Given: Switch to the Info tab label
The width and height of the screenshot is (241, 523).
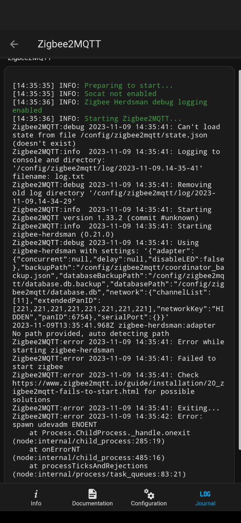Looking at the screenshot, I should pyautogui.click(x=36, y=503).
